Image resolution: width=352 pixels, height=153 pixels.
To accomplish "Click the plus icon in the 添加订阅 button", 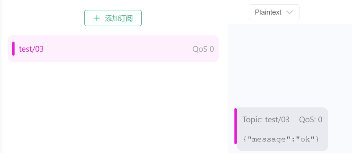I will [97, 18].
